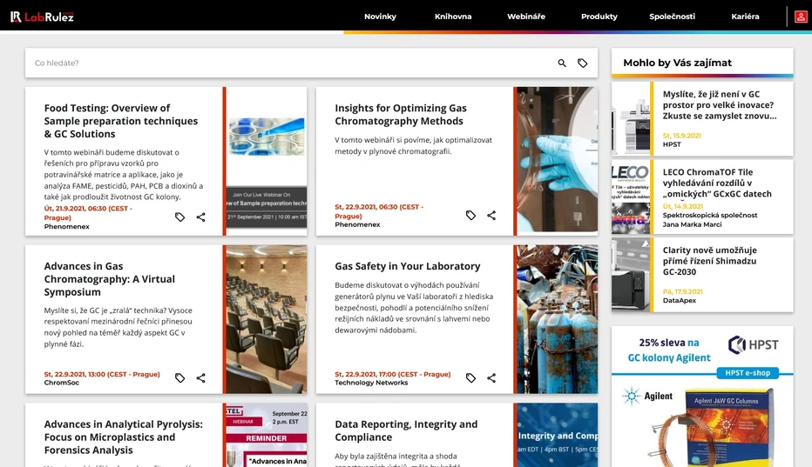Click the LabRulez logo
Viewport: 812px width, 467px height.
pos(42,17)
